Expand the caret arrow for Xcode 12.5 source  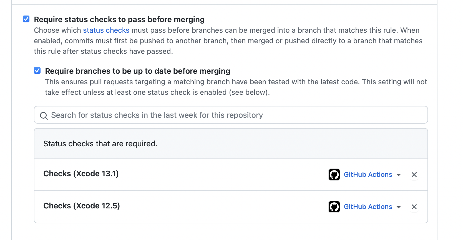point(399,207)
